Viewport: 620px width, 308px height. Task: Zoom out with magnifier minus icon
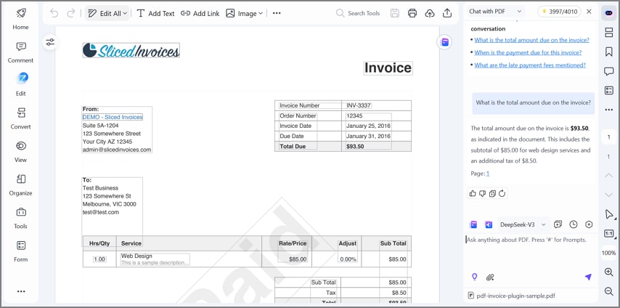(608, 291)
